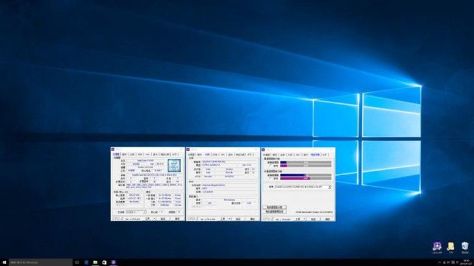Screen dimensions: 474x266
Task: Open Task View from the taskbar
Action: coord(77,262)
